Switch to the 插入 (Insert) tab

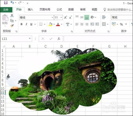point(30,9)
